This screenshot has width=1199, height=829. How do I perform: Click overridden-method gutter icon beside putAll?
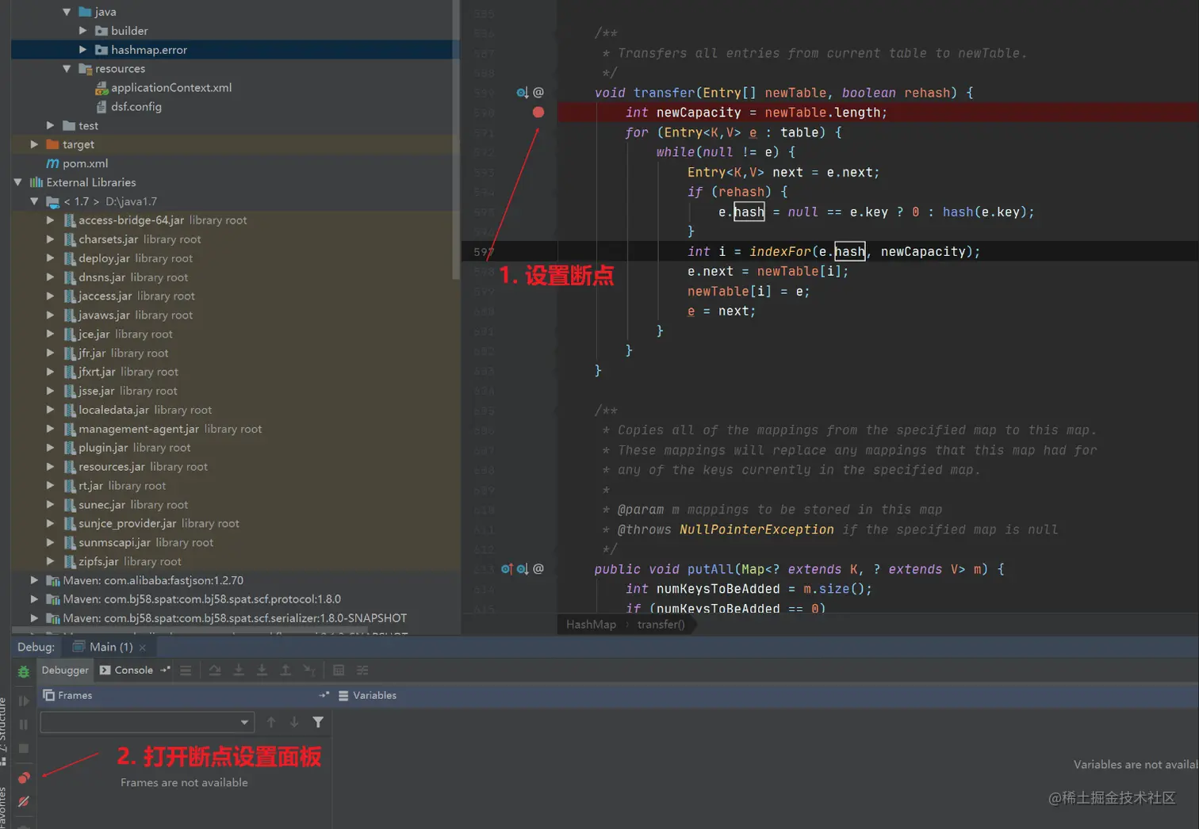pos(522,569)
